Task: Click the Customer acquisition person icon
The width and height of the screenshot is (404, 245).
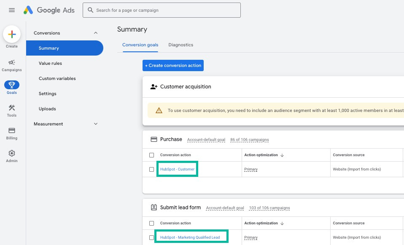Action: [154, 87]
